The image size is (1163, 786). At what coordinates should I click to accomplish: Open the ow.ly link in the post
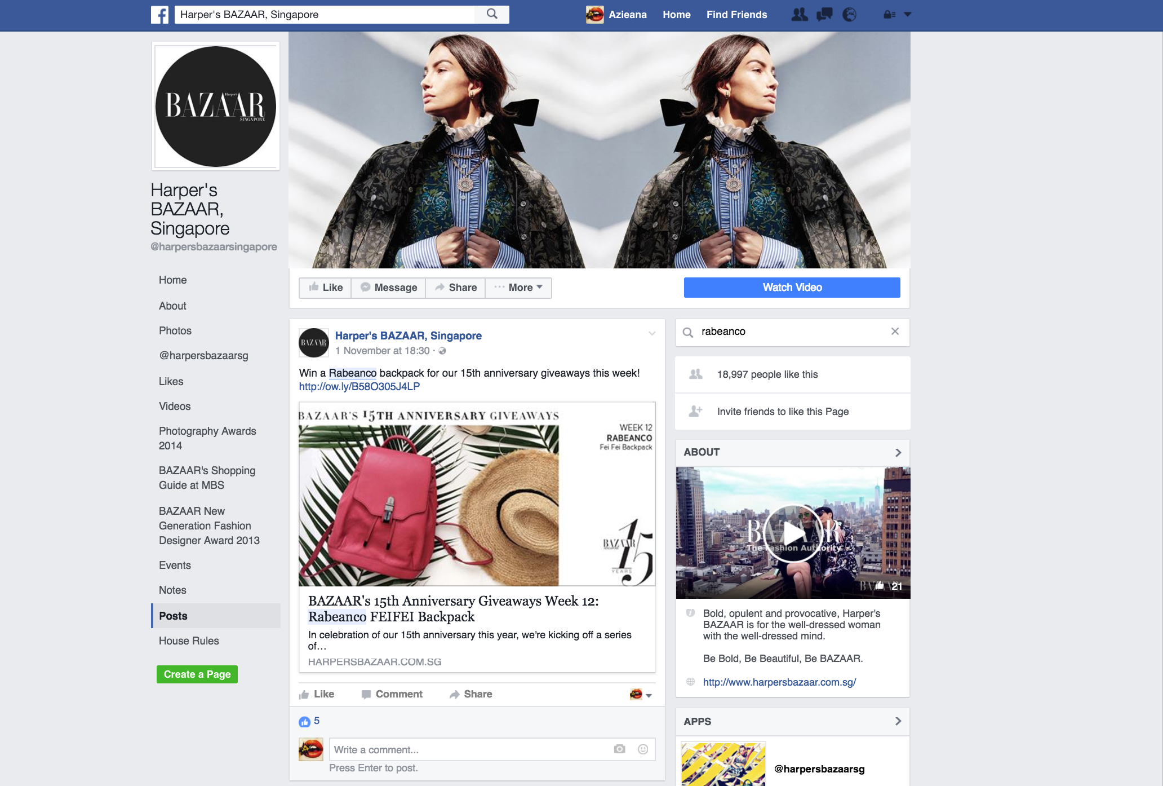359,387
